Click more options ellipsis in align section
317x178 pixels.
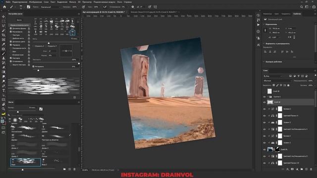tap(294, 57)
